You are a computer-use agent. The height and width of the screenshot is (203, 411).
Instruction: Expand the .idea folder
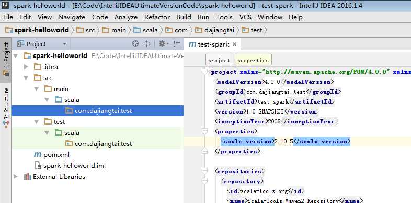coord(26,67)
